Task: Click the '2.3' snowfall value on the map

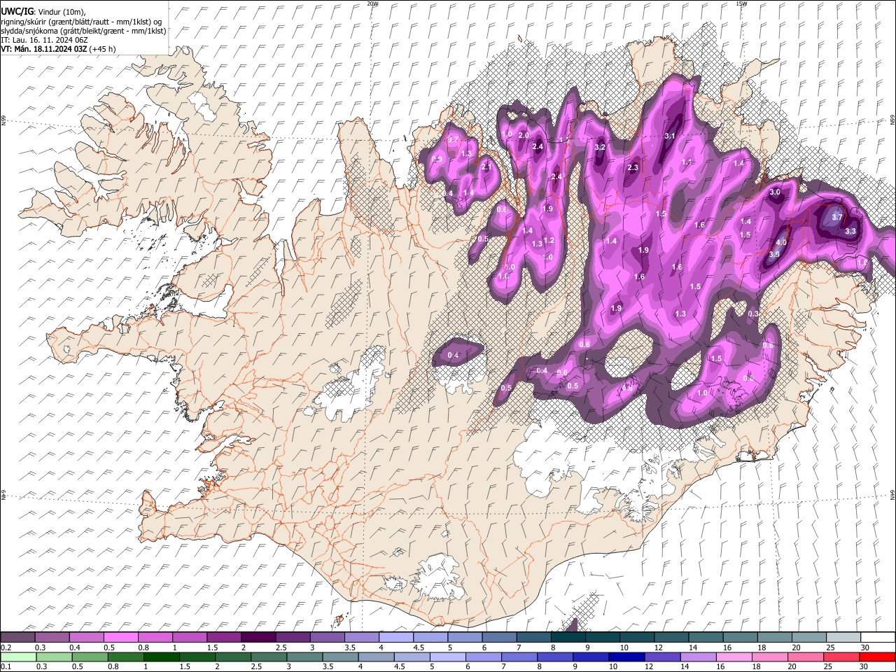Action: 633,168
